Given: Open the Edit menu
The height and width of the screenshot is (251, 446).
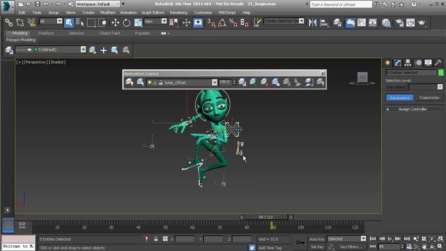Looking at the screenshot, I should (x=22, y=13).
